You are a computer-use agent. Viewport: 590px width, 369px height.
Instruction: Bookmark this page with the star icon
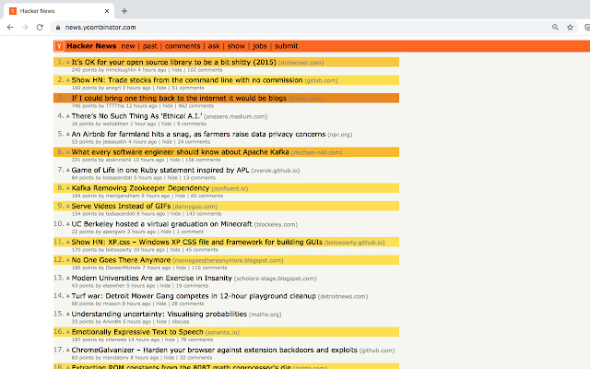coord(570,27)
